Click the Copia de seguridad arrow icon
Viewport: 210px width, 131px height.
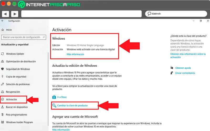(x=3, y=77)
